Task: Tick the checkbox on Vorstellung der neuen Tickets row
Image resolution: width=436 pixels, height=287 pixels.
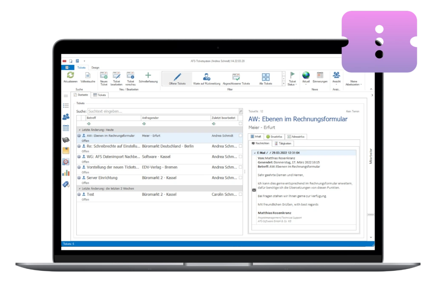Action: point(241,167)
